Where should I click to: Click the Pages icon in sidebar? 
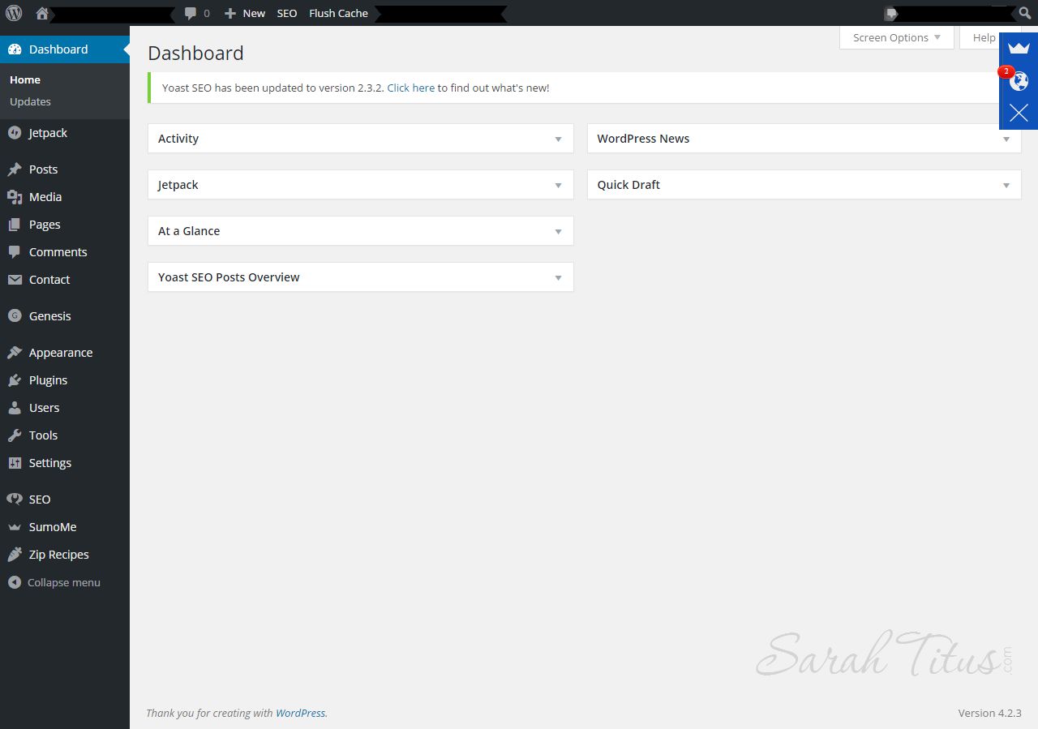point(15,225)
